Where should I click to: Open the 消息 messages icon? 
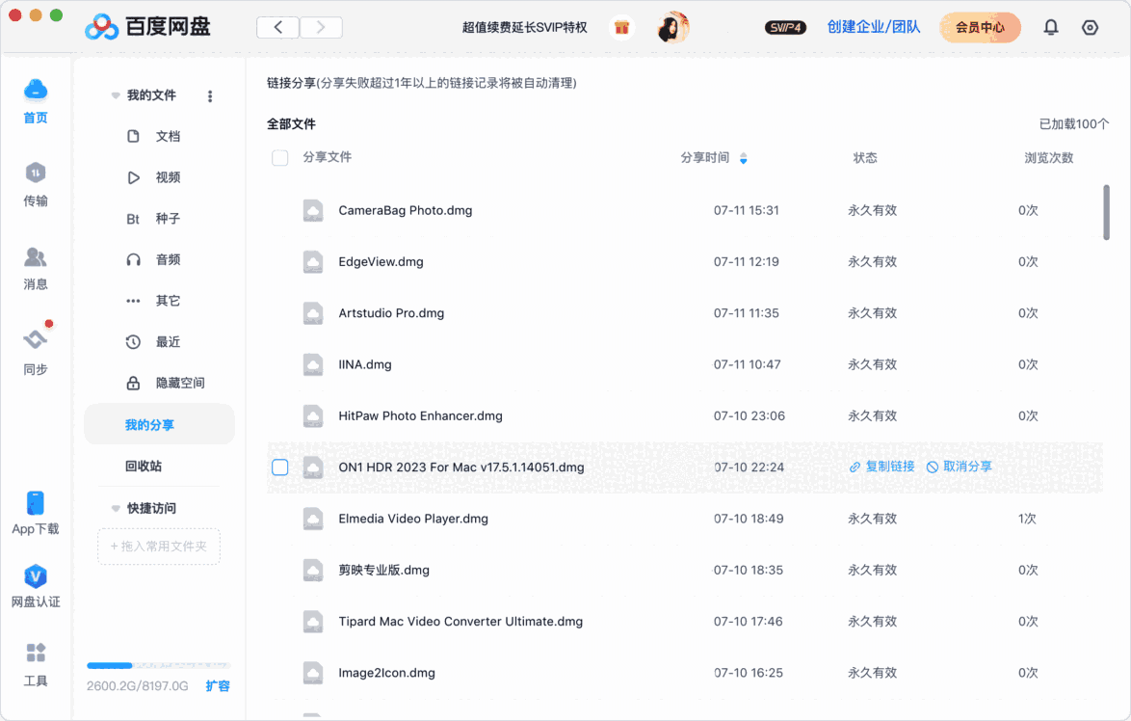[x=36, y=257]
